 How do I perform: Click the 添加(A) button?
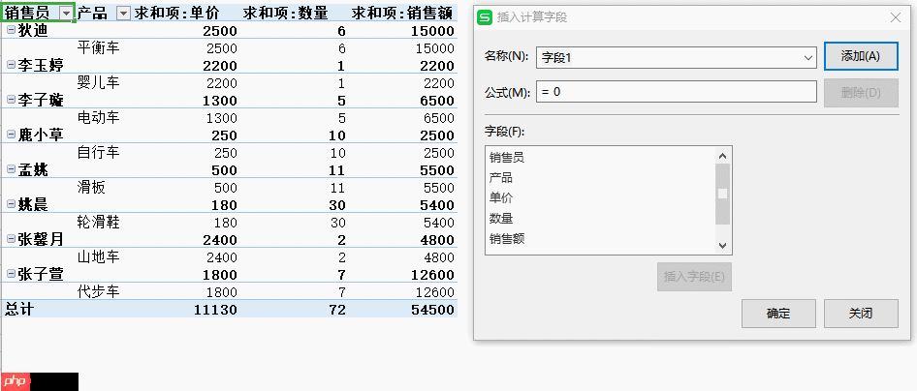coord(861,56)
